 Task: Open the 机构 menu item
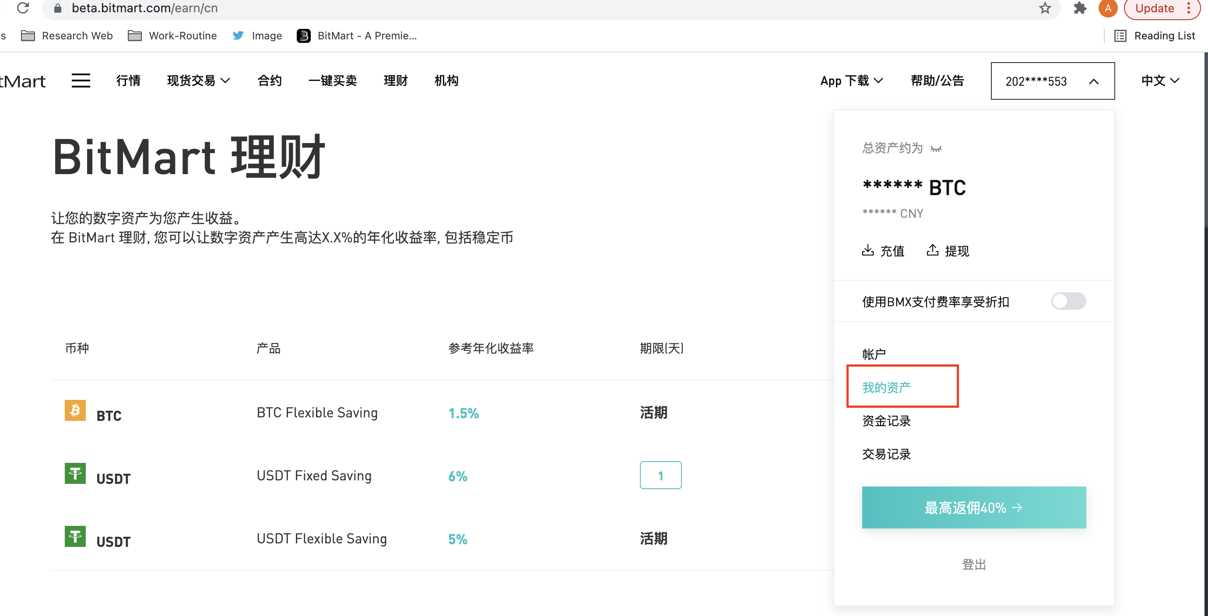click(446, 80)
